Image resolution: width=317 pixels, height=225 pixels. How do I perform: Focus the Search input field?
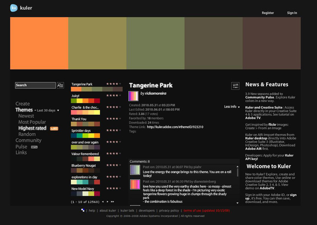36,85
